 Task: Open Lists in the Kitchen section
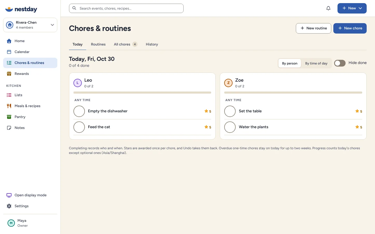tap(30, 95)
